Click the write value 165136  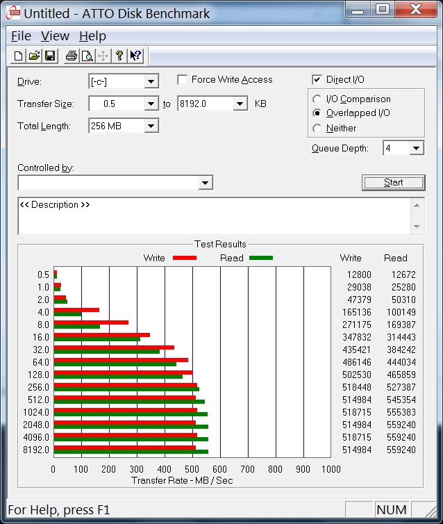(356, 312)
